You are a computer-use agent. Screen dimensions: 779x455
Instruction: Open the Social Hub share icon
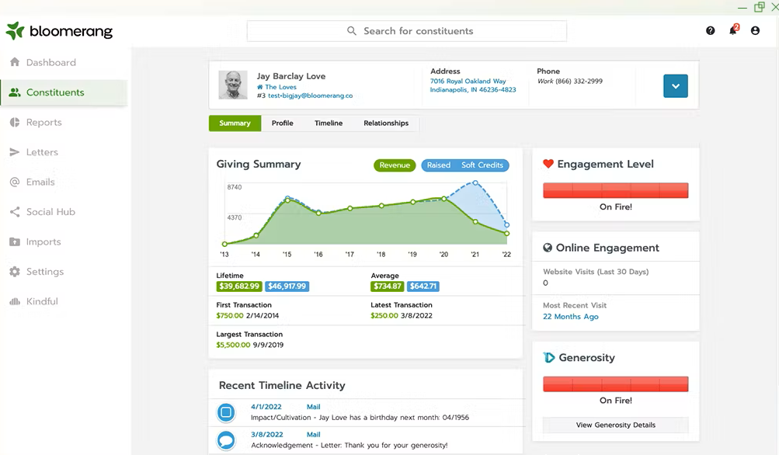pyautogui.click(x=15, y=212)
